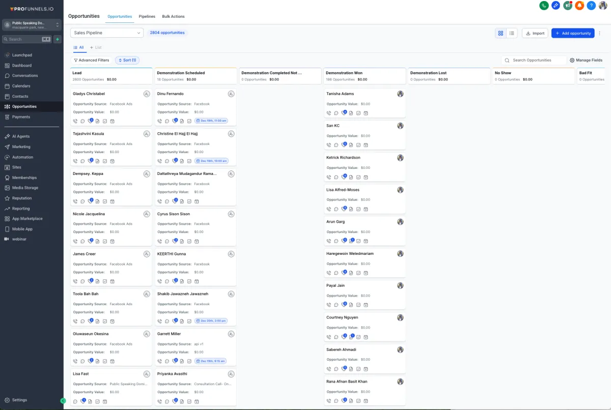The height and width of the screenshot is (410, 611).
Task: Switch to list view toggle
Action: 512,33
